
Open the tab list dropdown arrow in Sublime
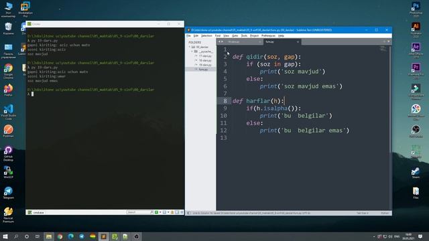coord(389,42)
